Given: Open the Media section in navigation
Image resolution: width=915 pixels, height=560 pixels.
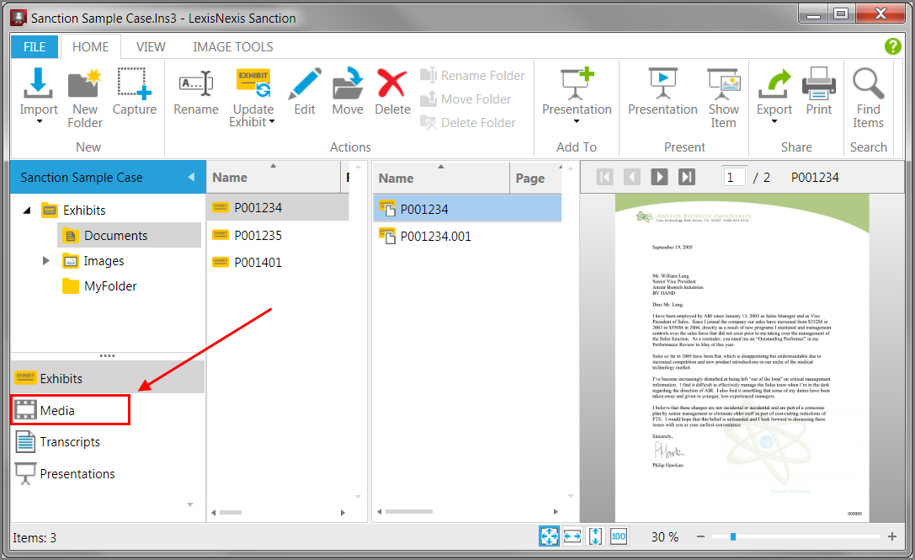Looking at the screenshot, I should (x=70, y=410).
